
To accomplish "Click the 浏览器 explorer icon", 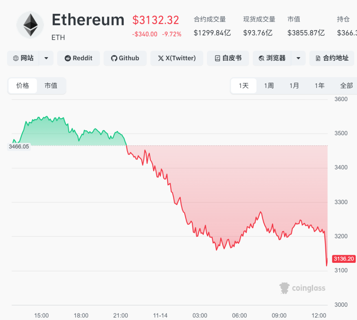I will pyautogui.click(x=261, y=59).
